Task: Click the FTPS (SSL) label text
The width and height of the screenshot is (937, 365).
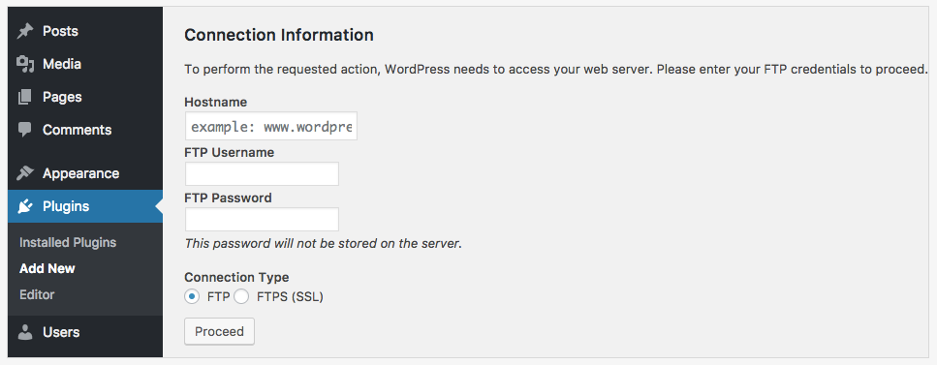Action: coord(290,296)
